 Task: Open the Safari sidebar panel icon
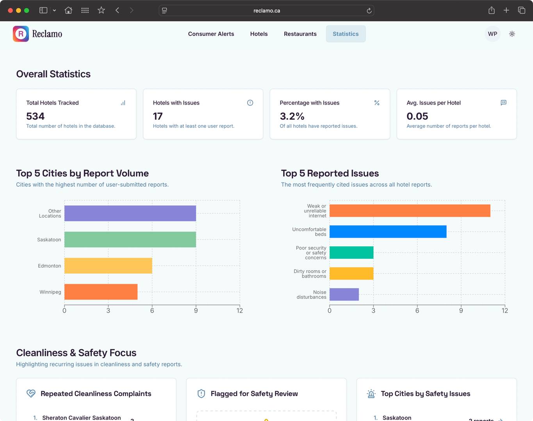pos(43,11)
